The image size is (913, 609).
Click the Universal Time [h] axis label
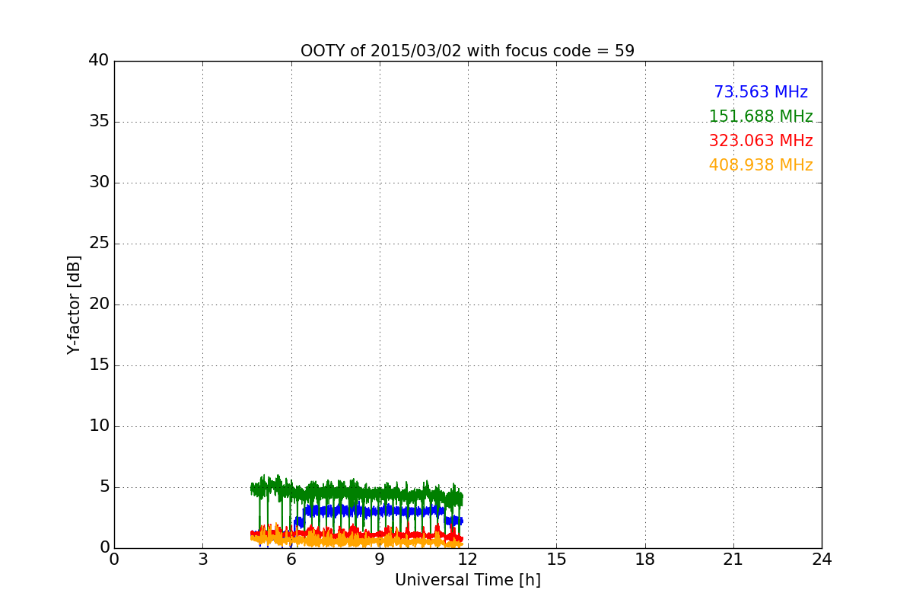pyautogui.click(x=467, y=580)
